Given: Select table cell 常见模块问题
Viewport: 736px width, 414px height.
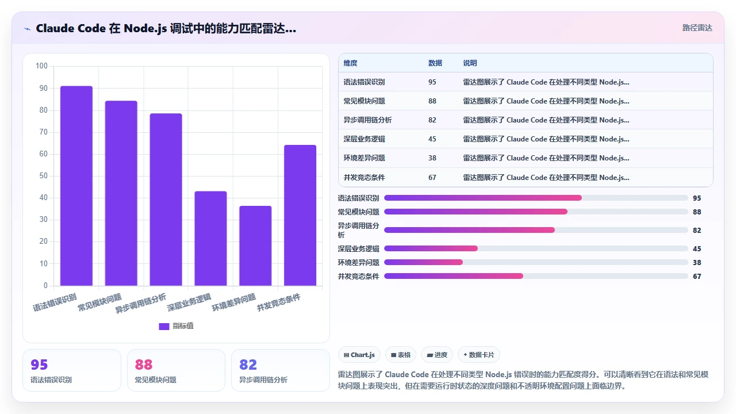Looking at the screenshot, I should click(365, 101).
